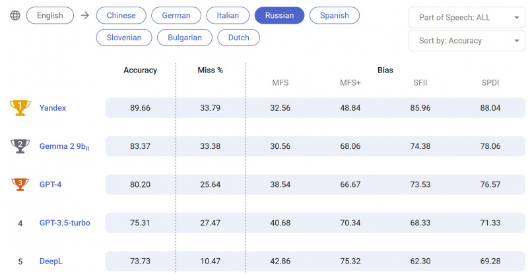528x274 pixels.
Task: Click the gold first-place trophy icon
Action: (20, 108)
